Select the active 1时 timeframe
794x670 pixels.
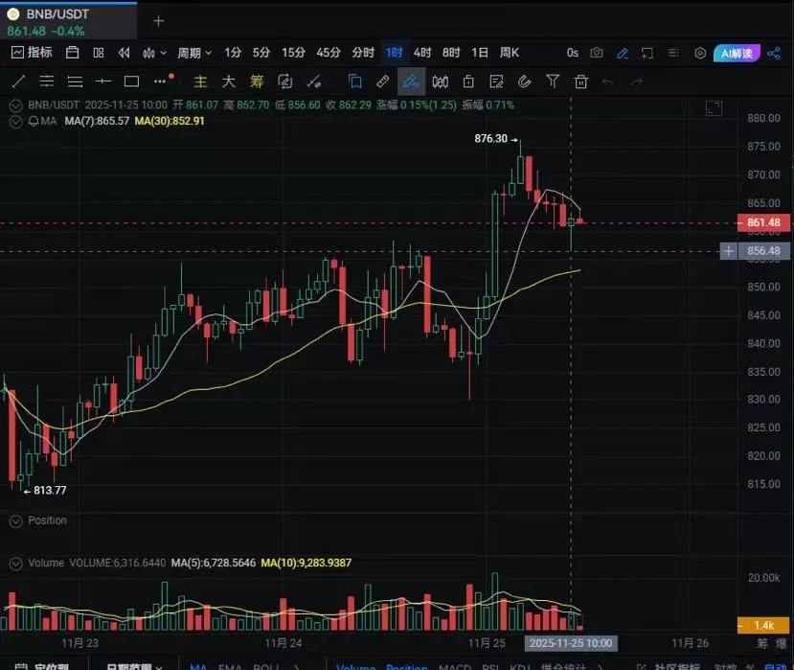[394, 53]
